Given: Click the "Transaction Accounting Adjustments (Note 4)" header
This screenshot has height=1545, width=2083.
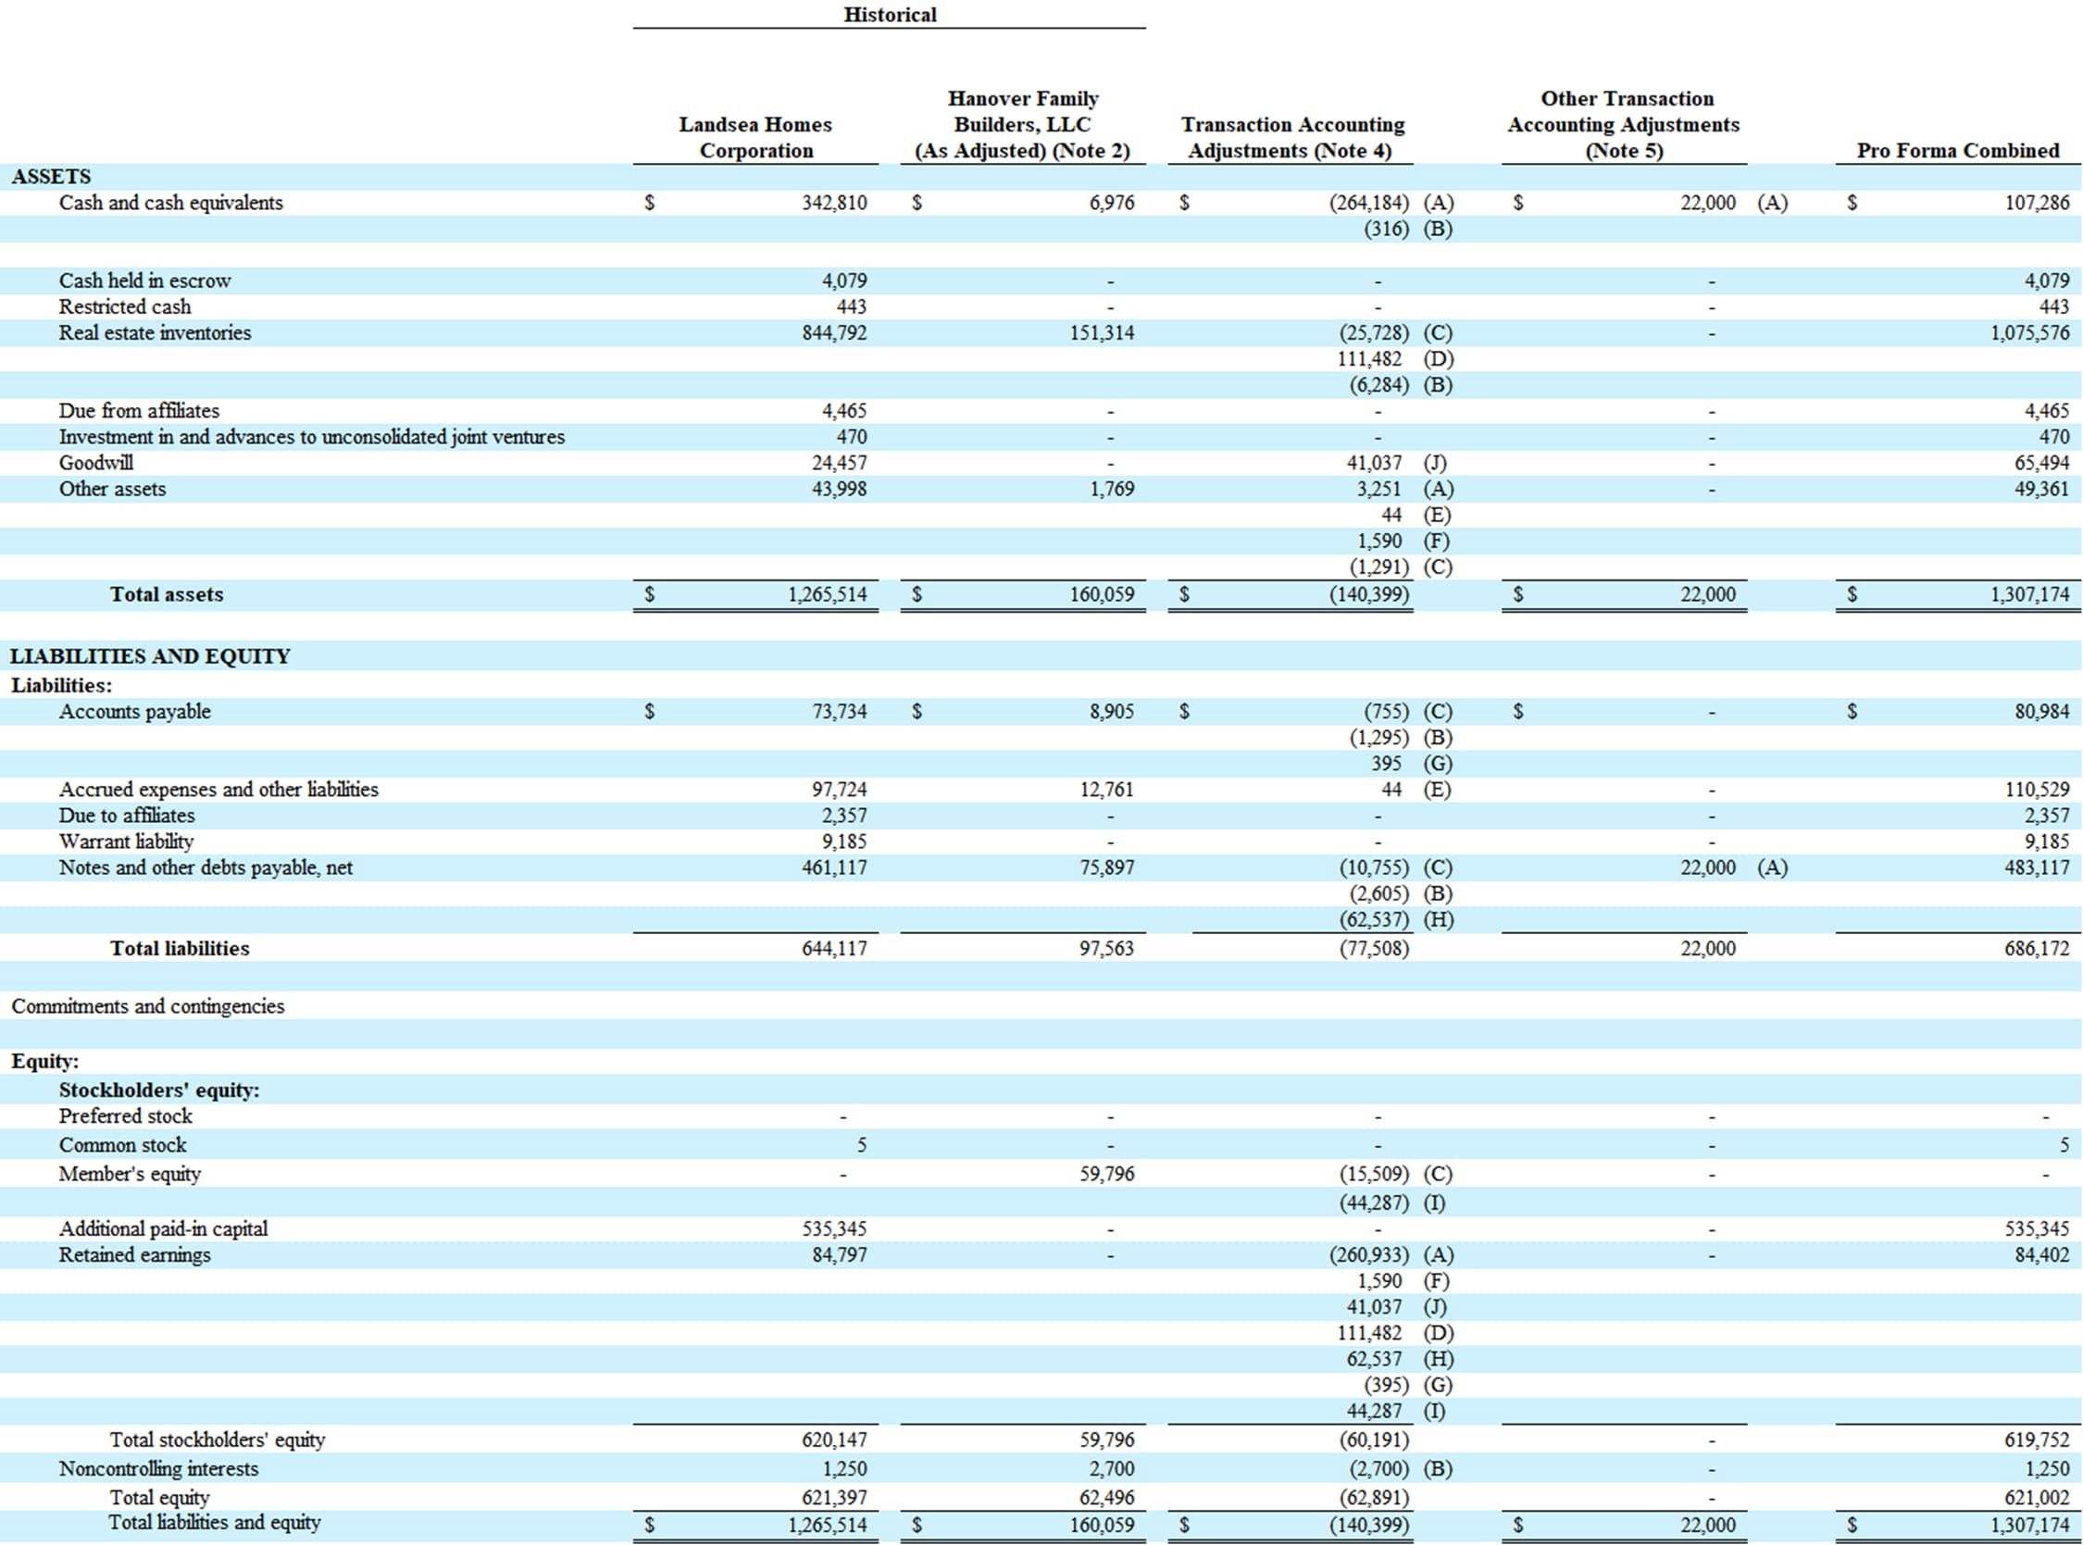Looking at the screenshot, I should tap(1291, 138).
